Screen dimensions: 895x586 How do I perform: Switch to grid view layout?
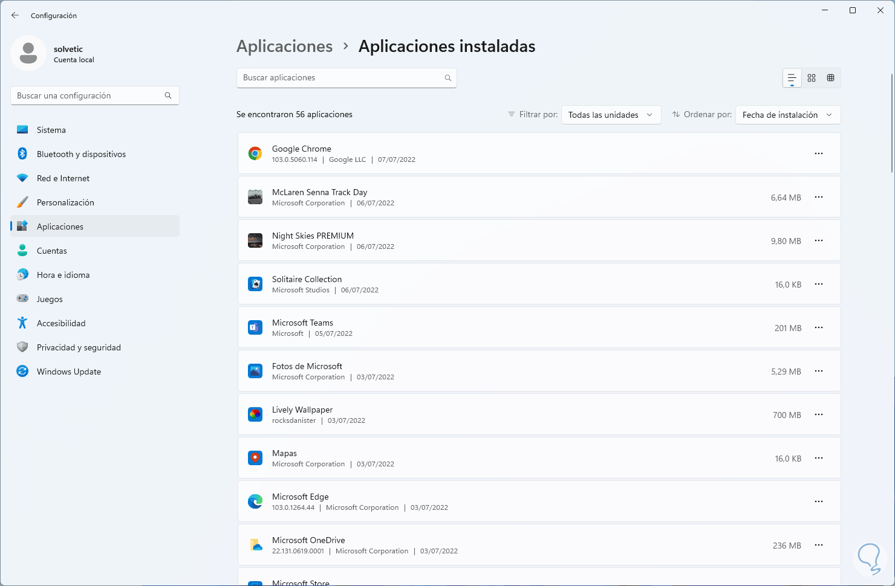[812, 78]
